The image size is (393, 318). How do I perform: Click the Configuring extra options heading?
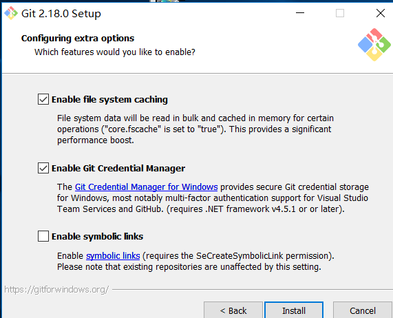[78, 39]
